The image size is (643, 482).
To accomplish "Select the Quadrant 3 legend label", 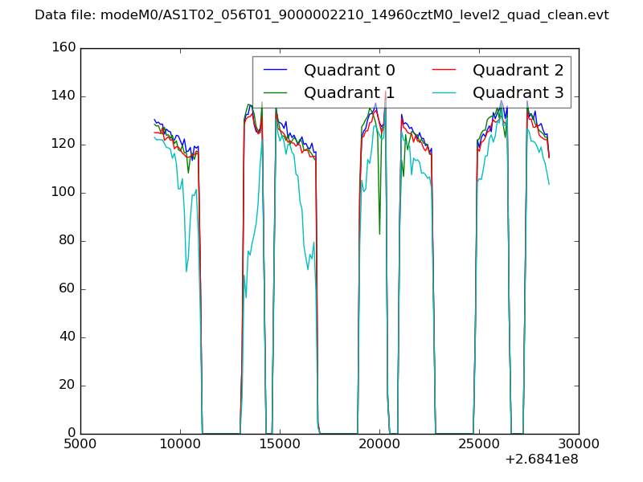I will 518,92.
